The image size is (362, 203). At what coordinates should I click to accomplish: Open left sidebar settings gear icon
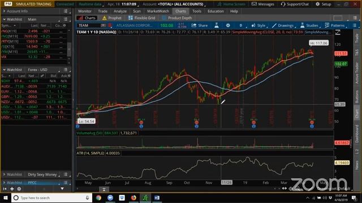19,189
